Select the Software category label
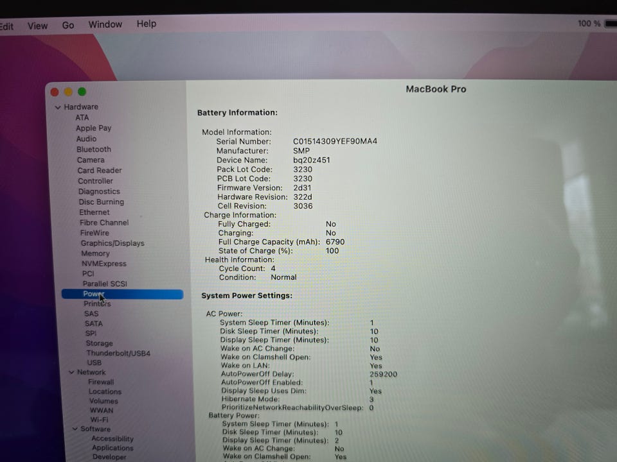The height and width of the screenshot is (462, 617). click(96, 429)
